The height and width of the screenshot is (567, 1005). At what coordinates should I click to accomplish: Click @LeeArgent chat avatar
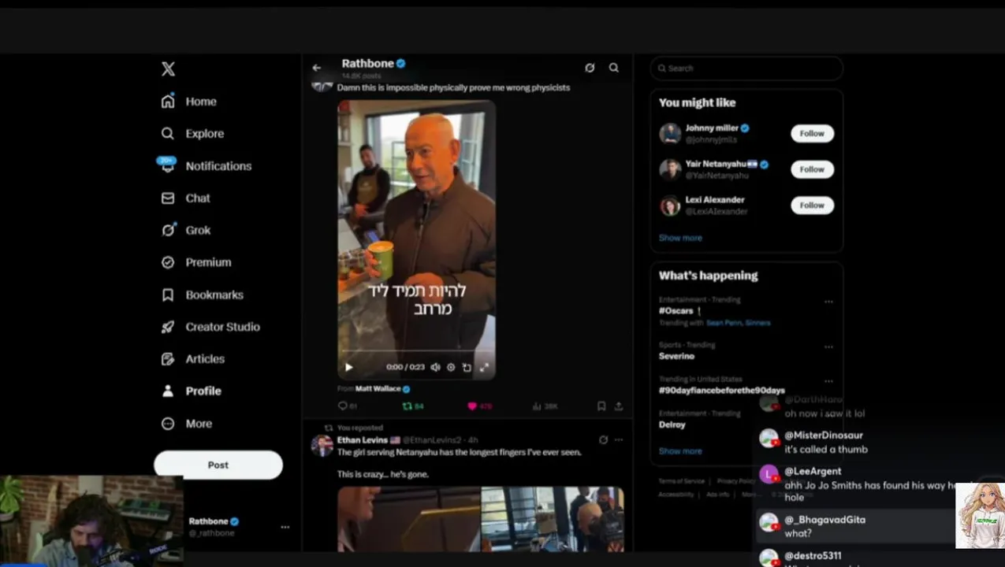coord(769,475)
